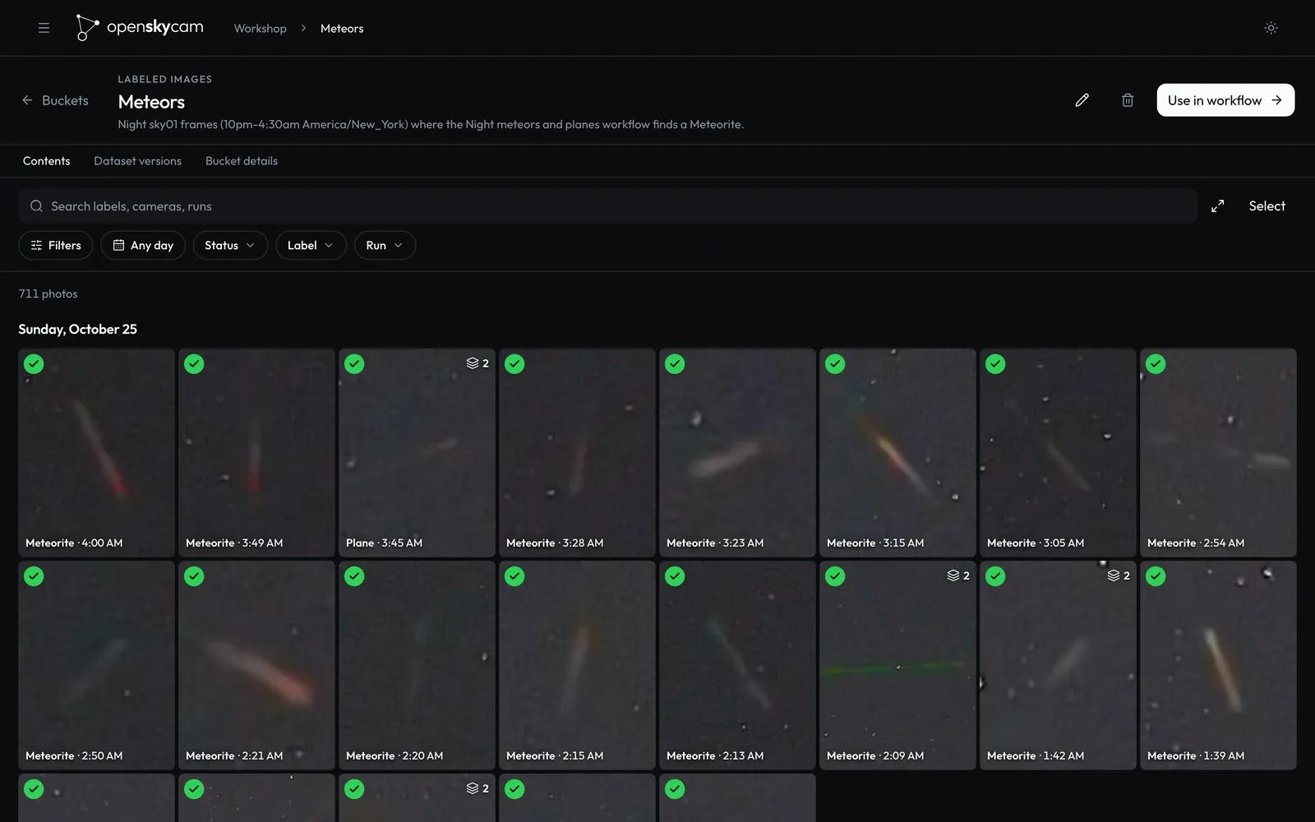Delete bucket with the trash icon
Viewport: 1315px width, 822px height.
[1128, 100]
